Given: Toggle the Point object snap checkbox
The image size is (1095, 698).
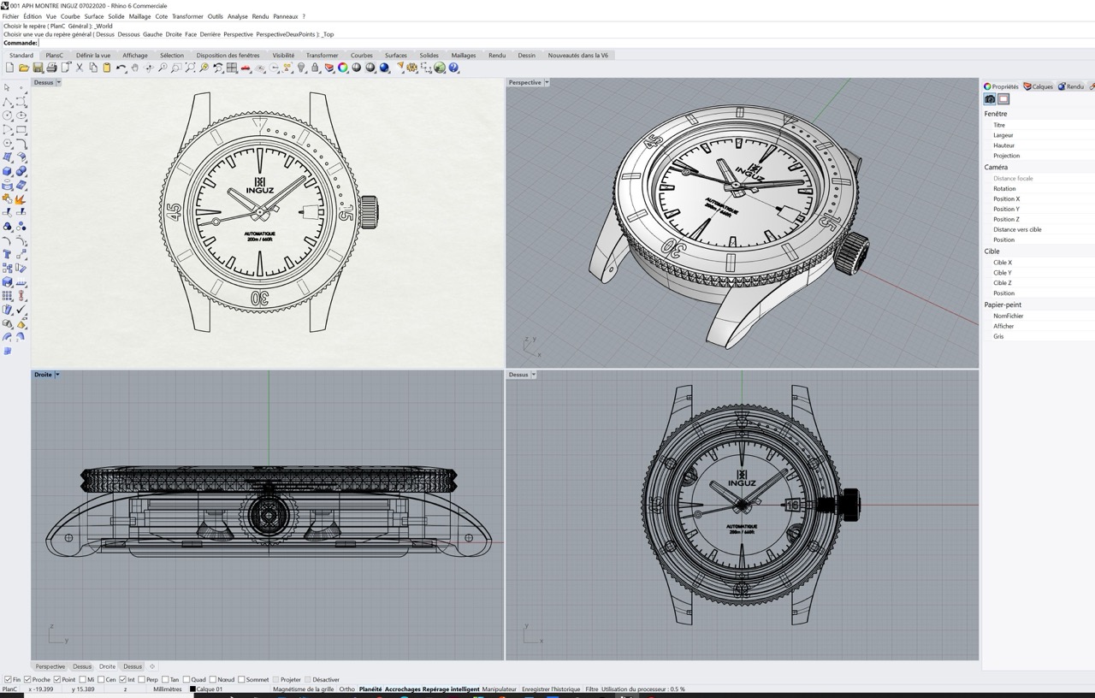Looking at the screenshot, I should click(57, 679).
